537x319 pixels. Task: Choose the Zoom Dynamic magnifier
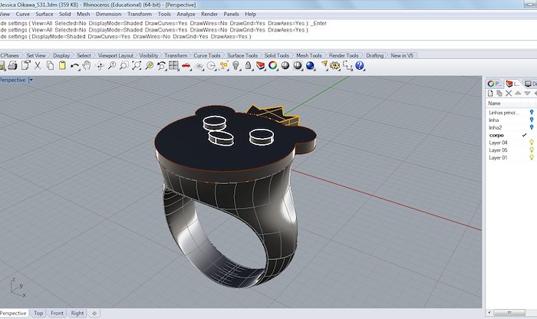[112, 66]
